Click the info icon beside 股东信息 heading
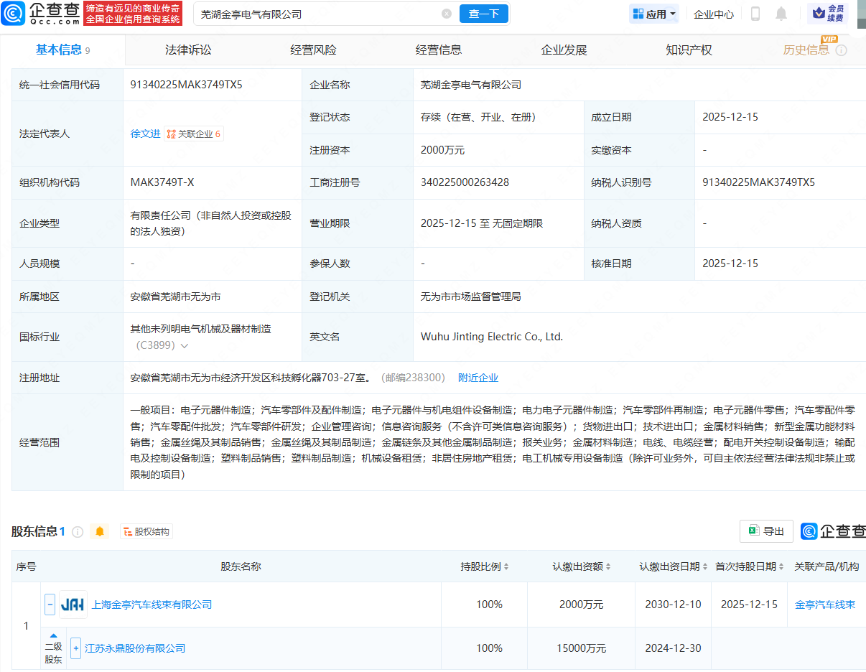 point(78,531)
